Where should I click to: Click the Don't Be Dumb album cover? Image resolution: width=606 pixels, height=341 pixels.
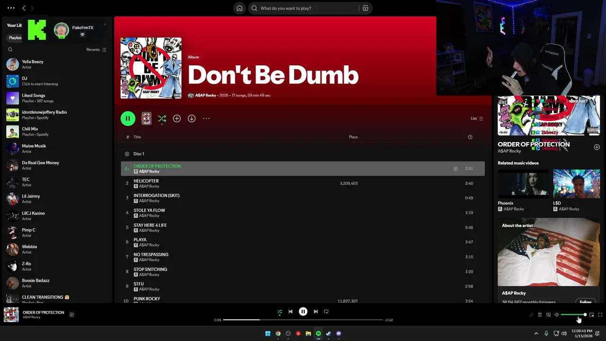[x=151, y=68]
